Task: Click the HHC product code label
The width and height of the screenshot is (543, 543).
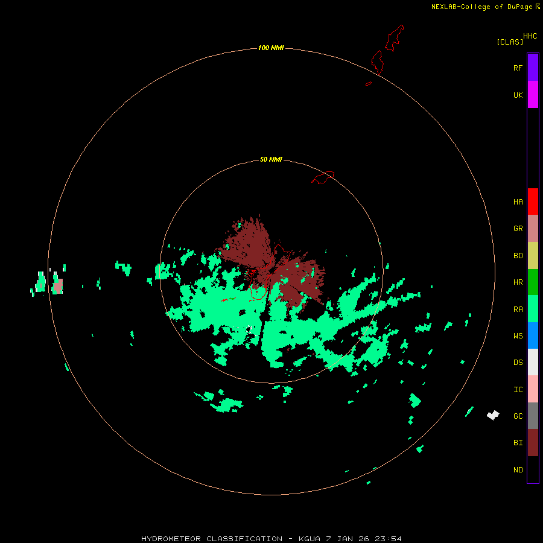Action: [530, 36]
